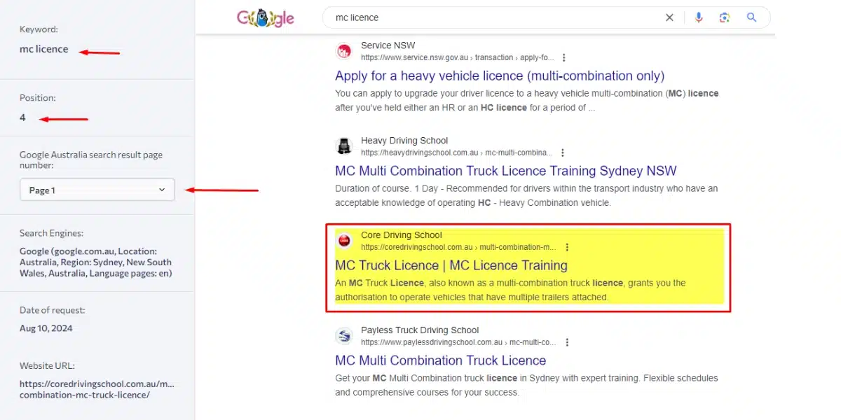Click the Core Driving School favicon
The width and height of the screenshot is (841, 420).
point(344,241)
